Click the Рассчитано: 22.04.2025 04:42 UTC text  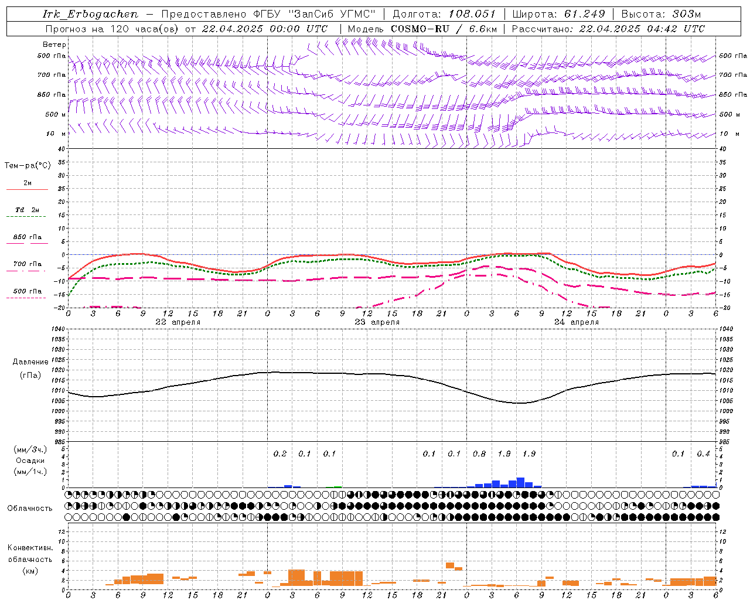tap(608, 29)
